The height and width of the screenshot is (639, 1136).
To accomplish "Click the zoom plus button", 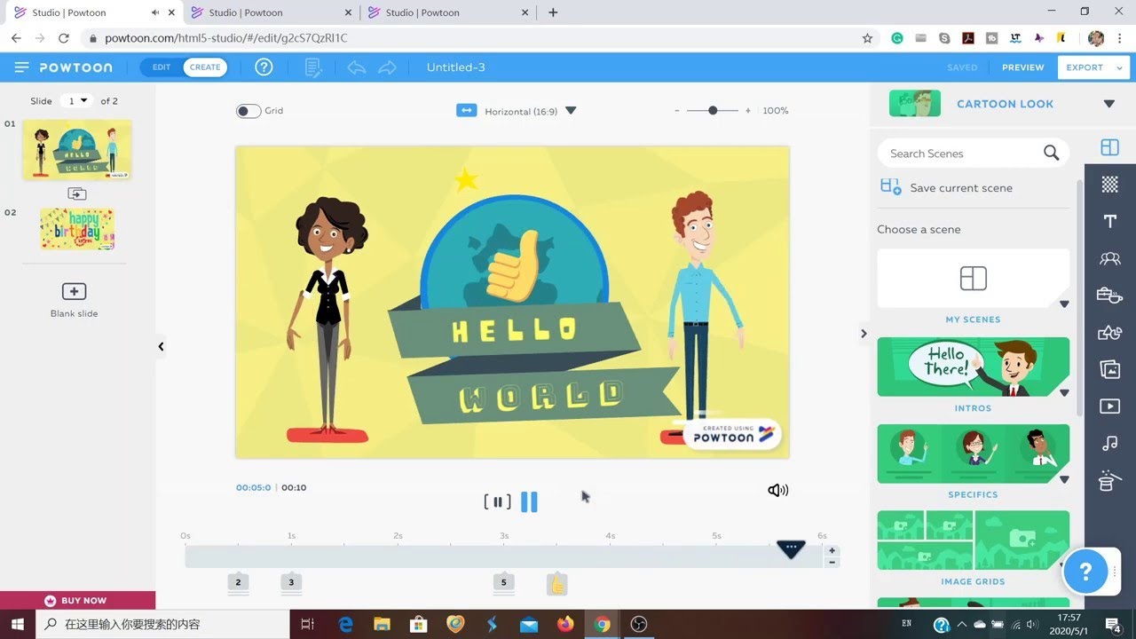I will [x=747, y=111].
